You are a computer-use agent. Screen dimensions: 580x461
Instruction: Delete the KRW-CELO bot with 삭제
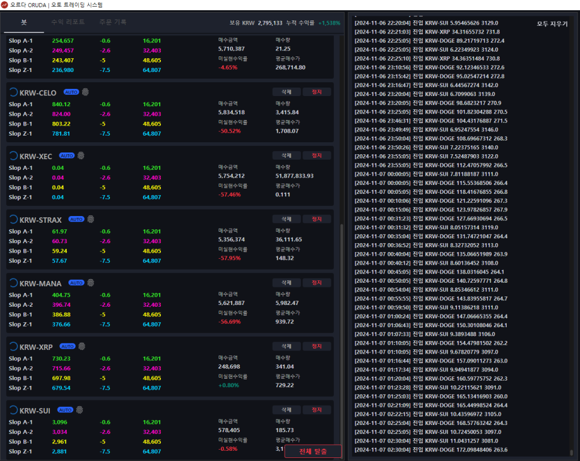point(286,92)
